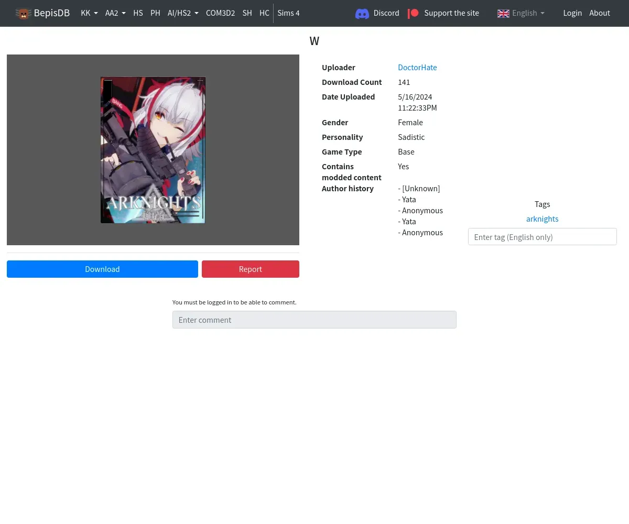This screenshot has height=524, width=629.
Task: Open the About page
Action: click(x=600, y=13)
